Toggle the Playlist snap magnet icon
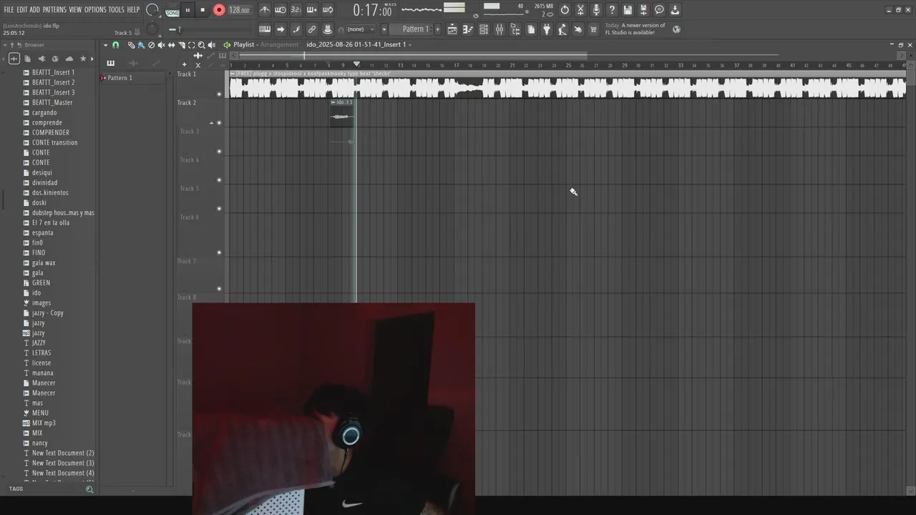The height and width of the screenshot is (515, 916). (x=116, y=45)
